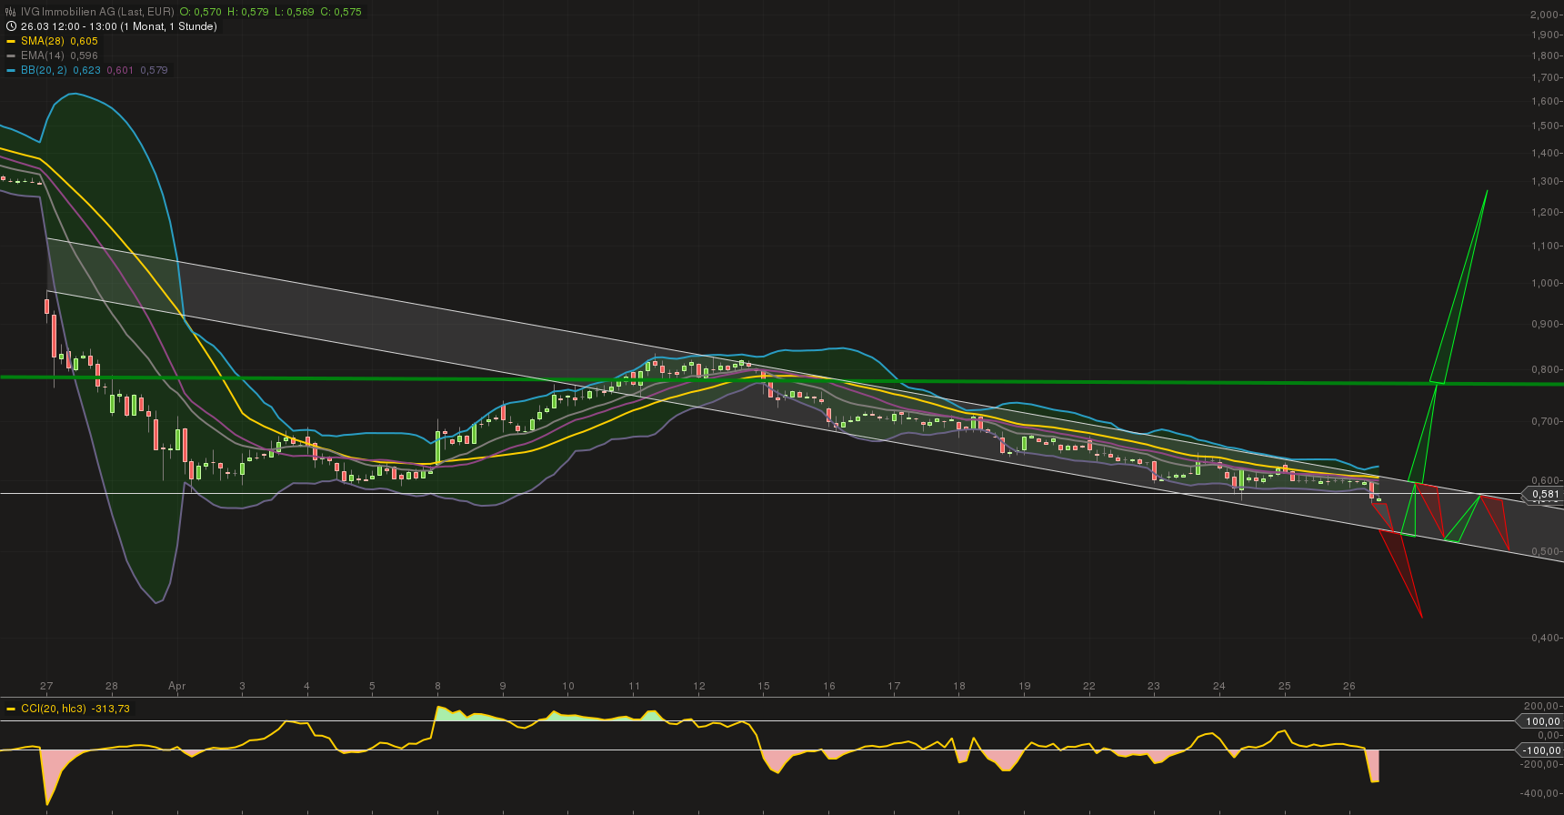Screen dimensions: 1564x815
Task: Click the SMA value 0,605
Action: [x=84, y=41]
